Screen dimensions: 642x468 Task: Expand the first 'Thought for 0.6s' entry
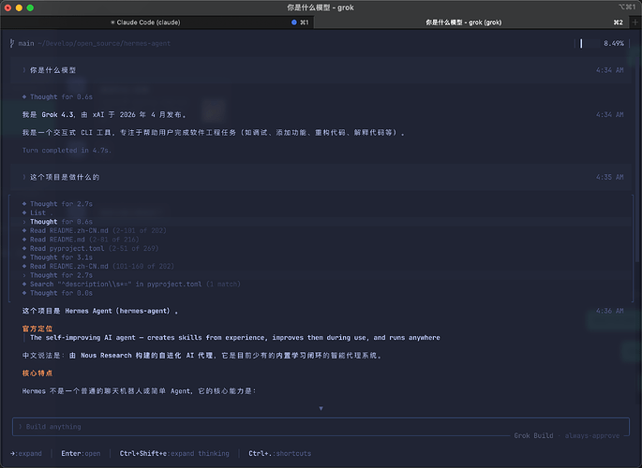(x=57, y=96)
